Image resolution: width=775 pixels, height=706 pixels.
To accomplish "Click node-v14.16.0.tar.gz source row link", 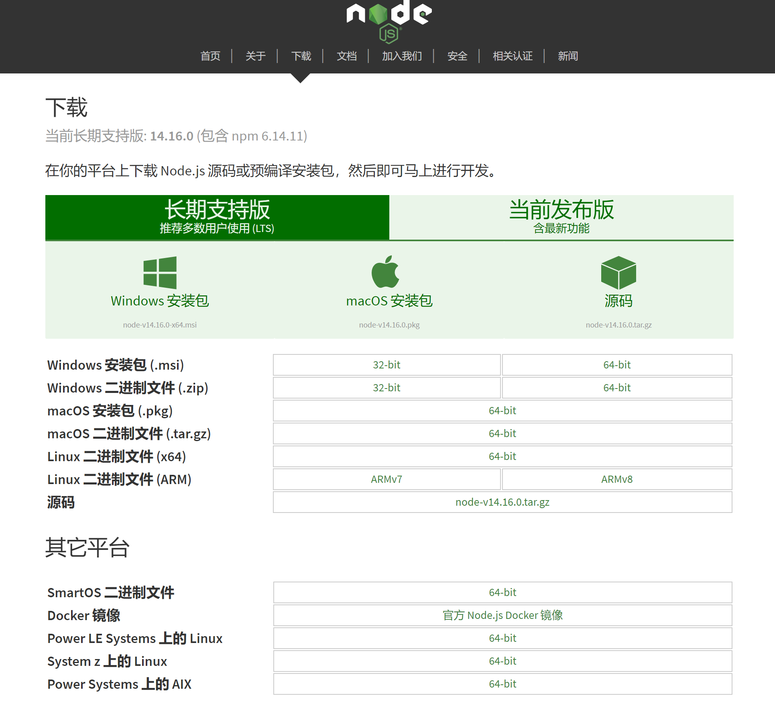I will pos(502,502).
